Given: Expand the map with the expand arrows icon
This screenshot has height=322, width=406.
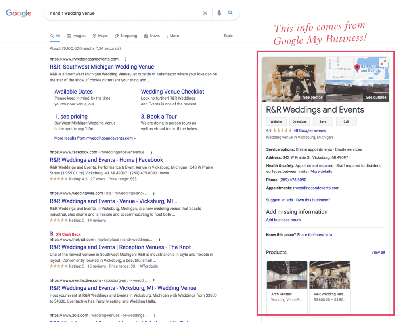Looking at the screenshot, I should pos(383,62).
